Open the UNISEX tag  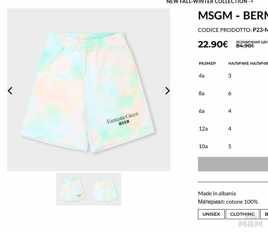(x=211, y=214)
